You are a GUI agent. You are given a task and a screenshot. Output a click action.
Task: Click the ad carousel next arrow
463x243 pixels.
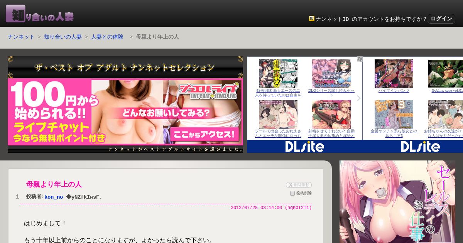359,98
